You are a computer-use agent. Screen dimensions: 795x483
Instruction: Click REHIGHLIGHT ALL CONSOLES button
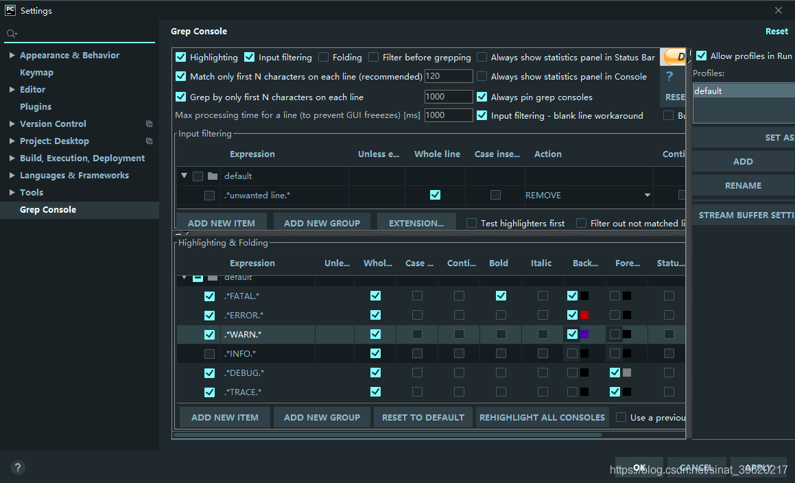coord(542,418)
